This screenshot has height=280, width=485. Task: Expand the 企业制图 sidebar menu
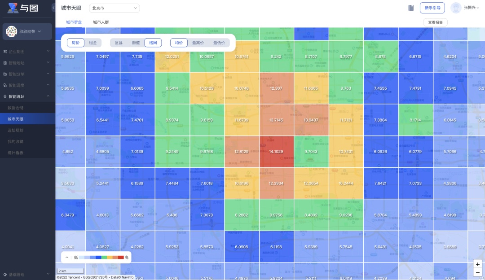[x=26, y=52]
